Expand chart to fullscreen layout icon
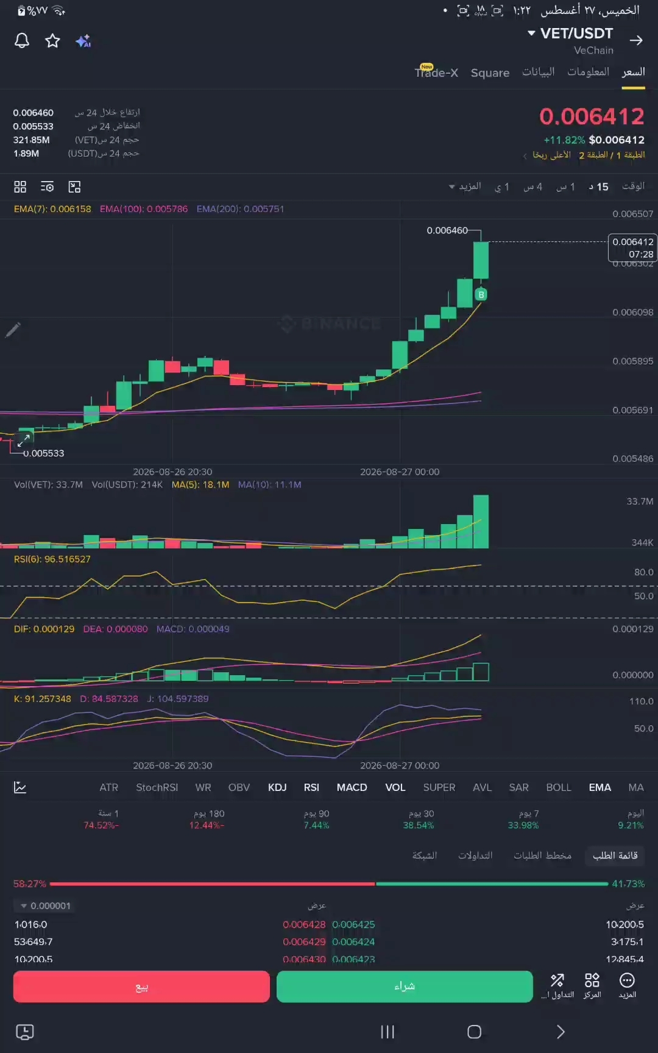Screen dimensions: 658x1053 point(74,186)
